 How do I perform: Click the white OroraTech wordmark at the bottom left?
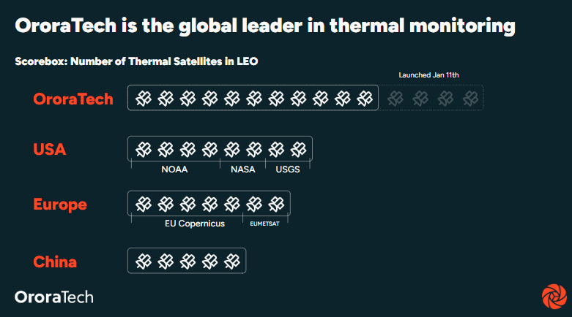tap(54, 297)
